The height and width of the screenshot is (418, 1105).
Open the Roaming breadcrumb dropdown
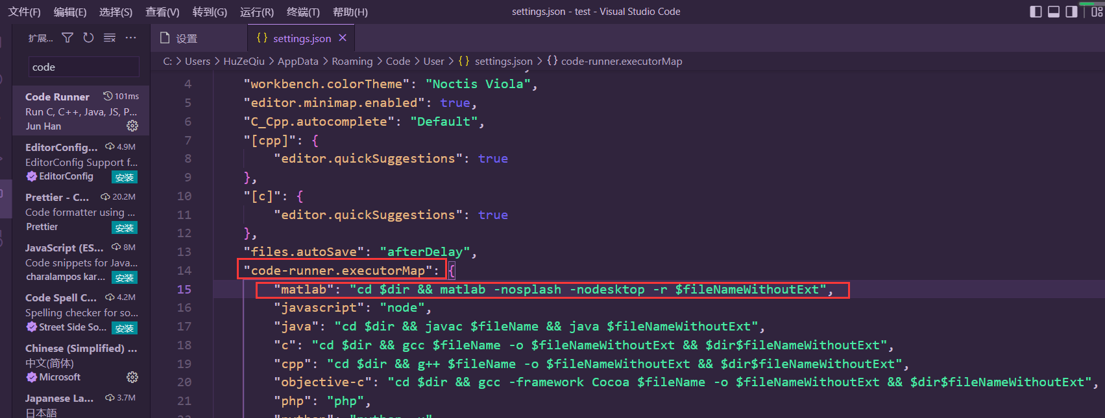[x=352, y=61]
